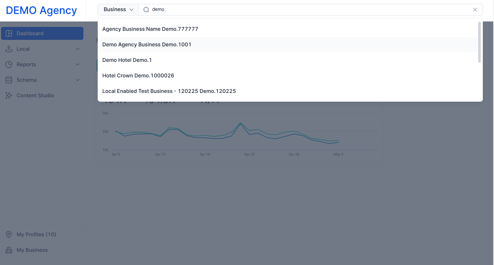Image resolution: width=494 pixels, height=265 pixels.
Task: Click the Content Studio sparkle icon
Action: point(9,95)
